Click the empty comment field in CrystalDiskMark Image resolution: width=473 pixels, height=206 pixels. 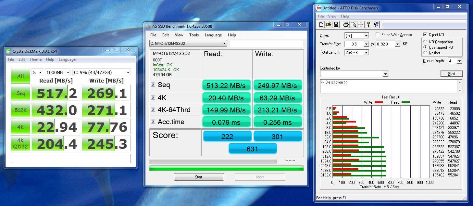[x=71, y=158]
